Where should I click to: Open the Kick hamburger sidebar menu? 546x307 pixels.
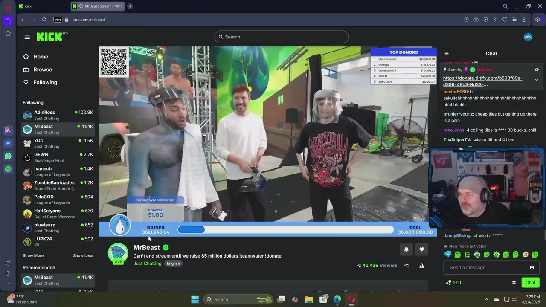point(27,37)
